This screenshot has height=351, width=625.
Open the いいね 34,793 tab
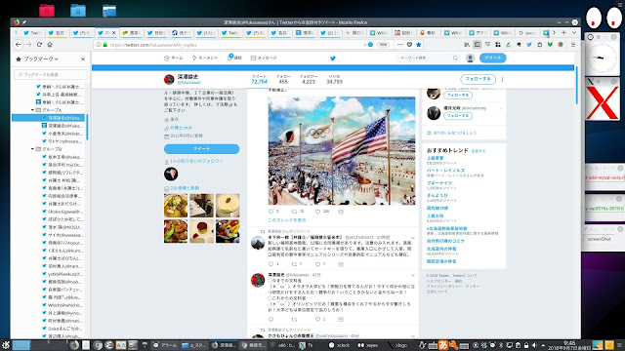[334, 79]
